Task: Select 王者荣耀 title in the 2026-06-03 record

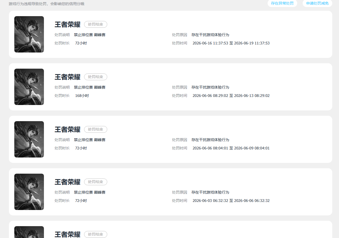Action: pos(67,182)
